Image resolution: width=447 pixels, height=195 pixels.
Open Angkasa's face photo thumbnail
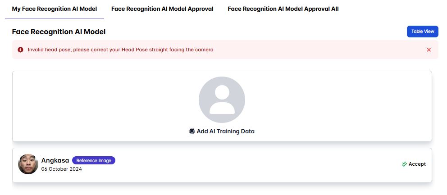(x=28, y=164)
